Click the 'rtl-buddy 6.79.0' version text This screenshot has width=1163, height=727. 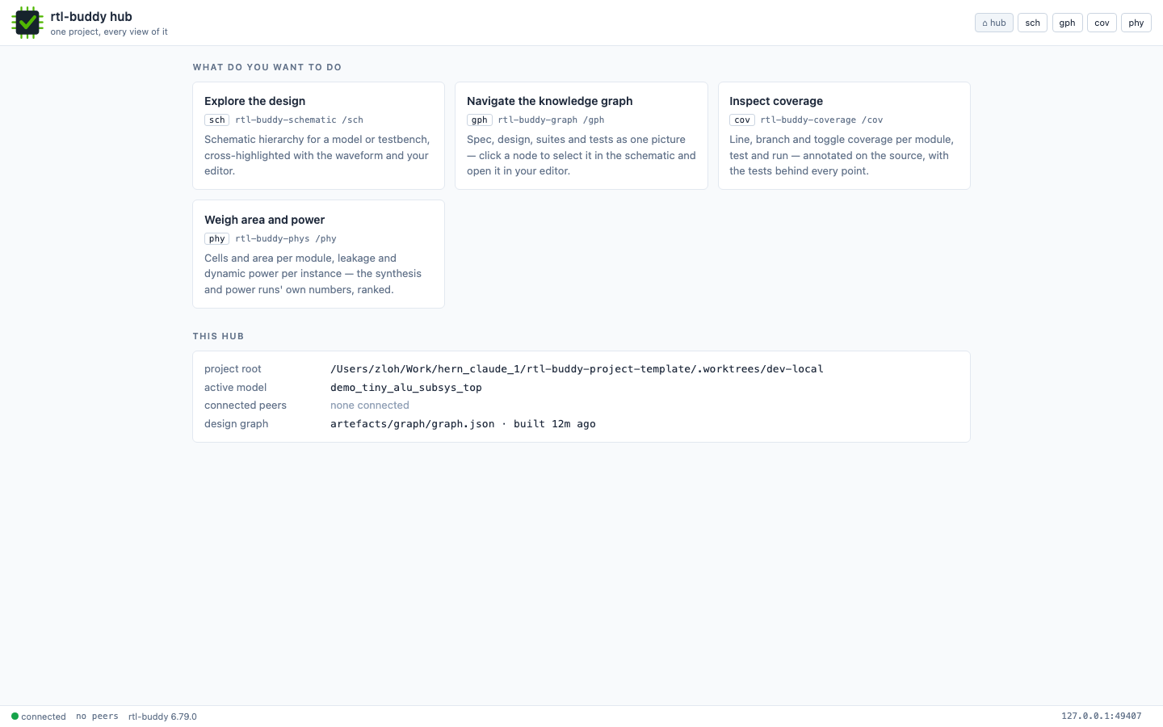162,716
